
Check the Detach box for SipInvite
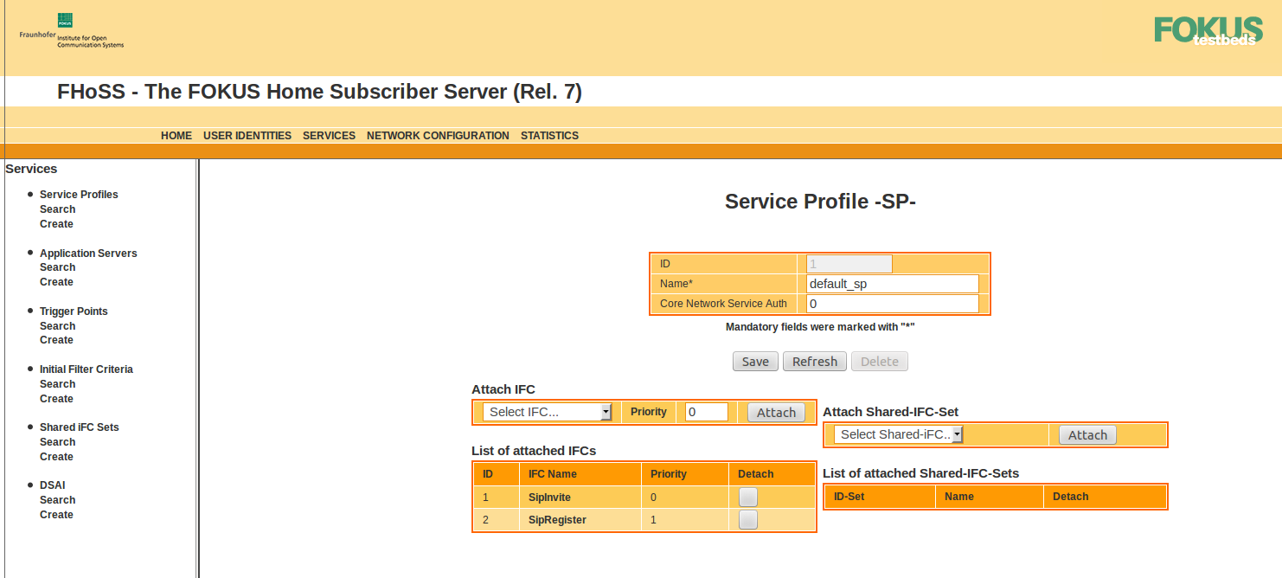[747, 497]
